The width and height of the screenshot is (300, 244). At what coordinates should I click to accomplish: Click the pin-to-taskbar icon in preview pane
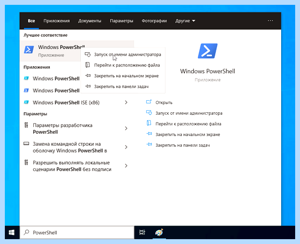coord(149,144)
